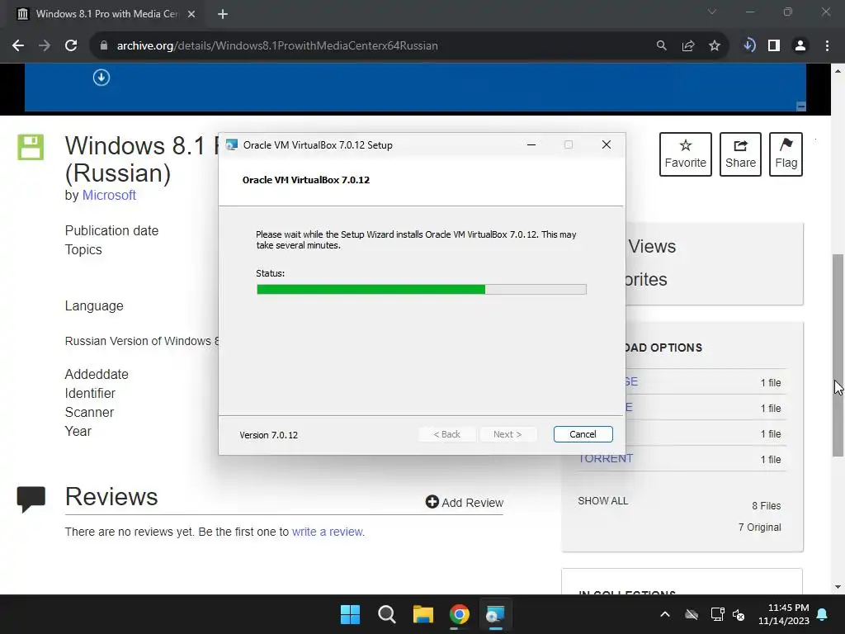The image size is (845, 634).
Task: Open taskbar Search
Action: tap(386, 614)
